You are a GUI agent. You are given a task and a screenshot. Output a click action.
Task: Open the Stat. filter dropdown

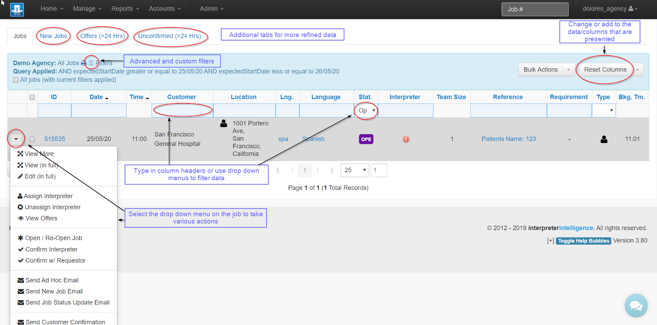366,111
